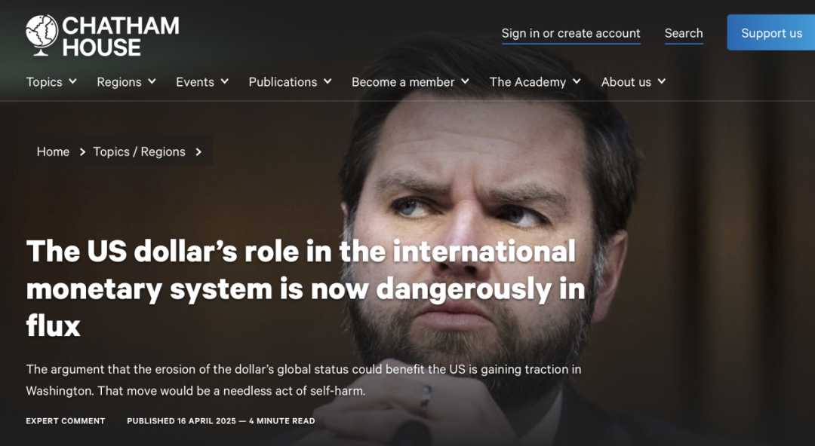Expand the chevron next to About us
The image size is (815, 446).
pyautogui.click(x=662, y=81)
